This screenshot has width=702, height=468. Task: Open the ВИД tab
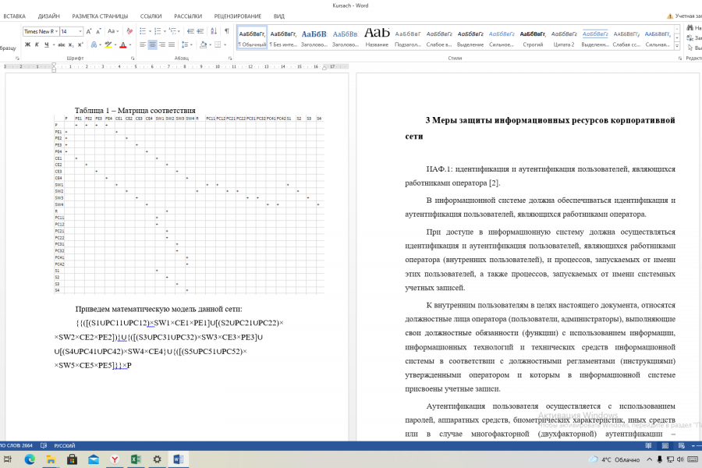[x=279, y=16]
